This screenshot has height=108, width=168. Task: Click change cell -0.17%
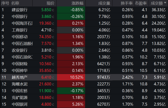(x=71, y=91)
